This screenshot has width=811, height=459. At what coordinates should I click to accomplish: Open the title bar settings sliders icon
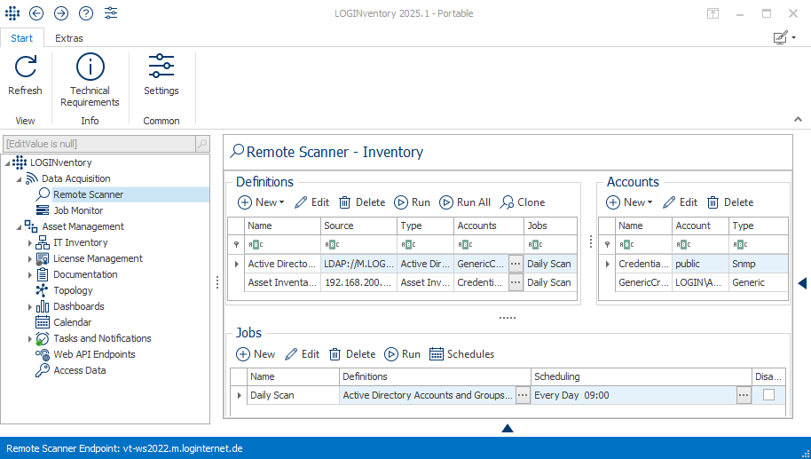point(111,13)
